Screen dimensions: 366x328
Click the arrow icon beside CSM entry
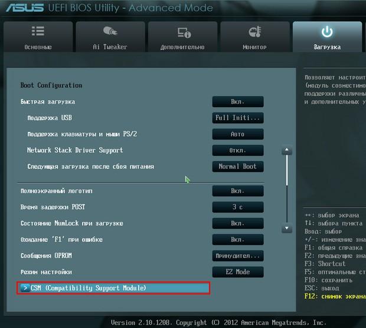(25, 288)
